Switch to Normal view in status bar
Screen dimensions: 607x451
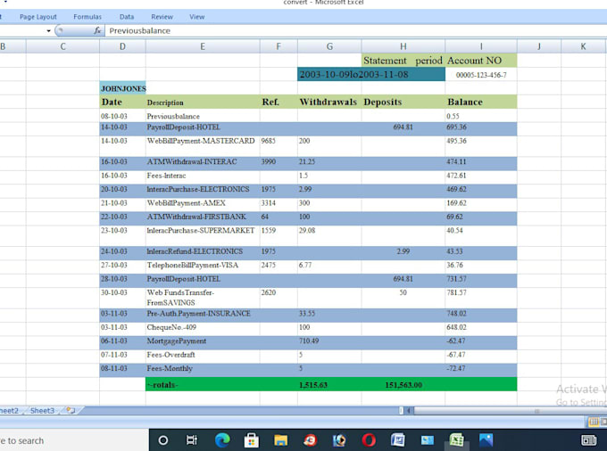(593, 422)
